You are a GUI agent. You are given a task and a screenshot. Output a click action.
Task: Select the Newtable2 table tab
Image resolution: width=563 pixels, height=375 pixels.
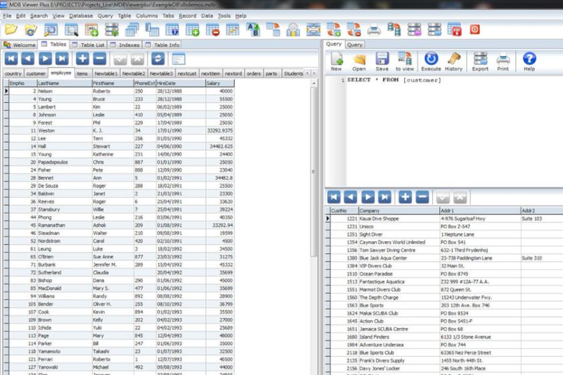[133, 74]
